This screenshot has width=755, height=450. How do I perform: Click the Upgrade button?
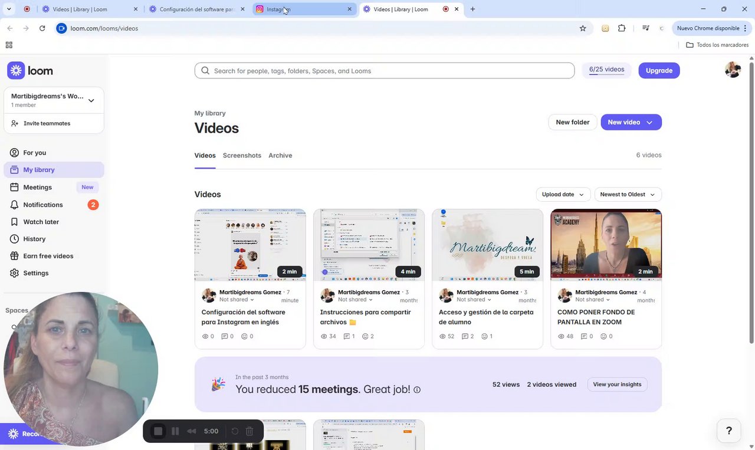(659, 71)
